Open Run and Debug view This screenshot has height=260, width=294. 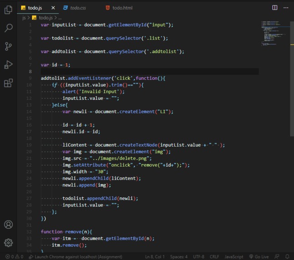8,64
